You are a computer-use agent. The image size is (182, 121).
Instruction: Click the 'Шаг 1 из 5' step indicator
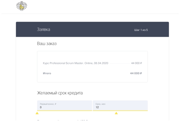[x=141, y=30]
